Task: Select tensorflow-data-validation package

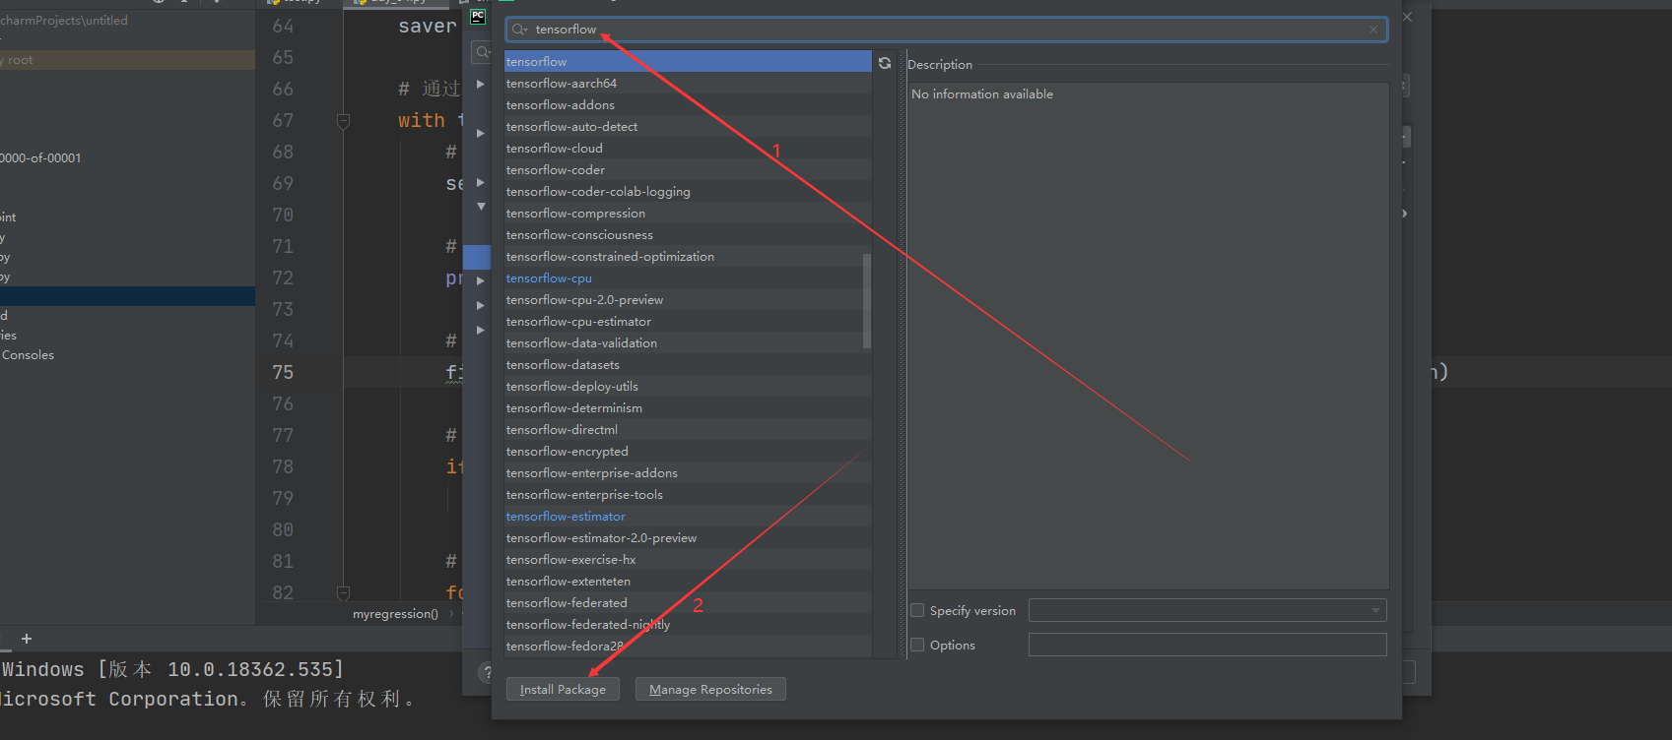Action: tap(688, 342)
